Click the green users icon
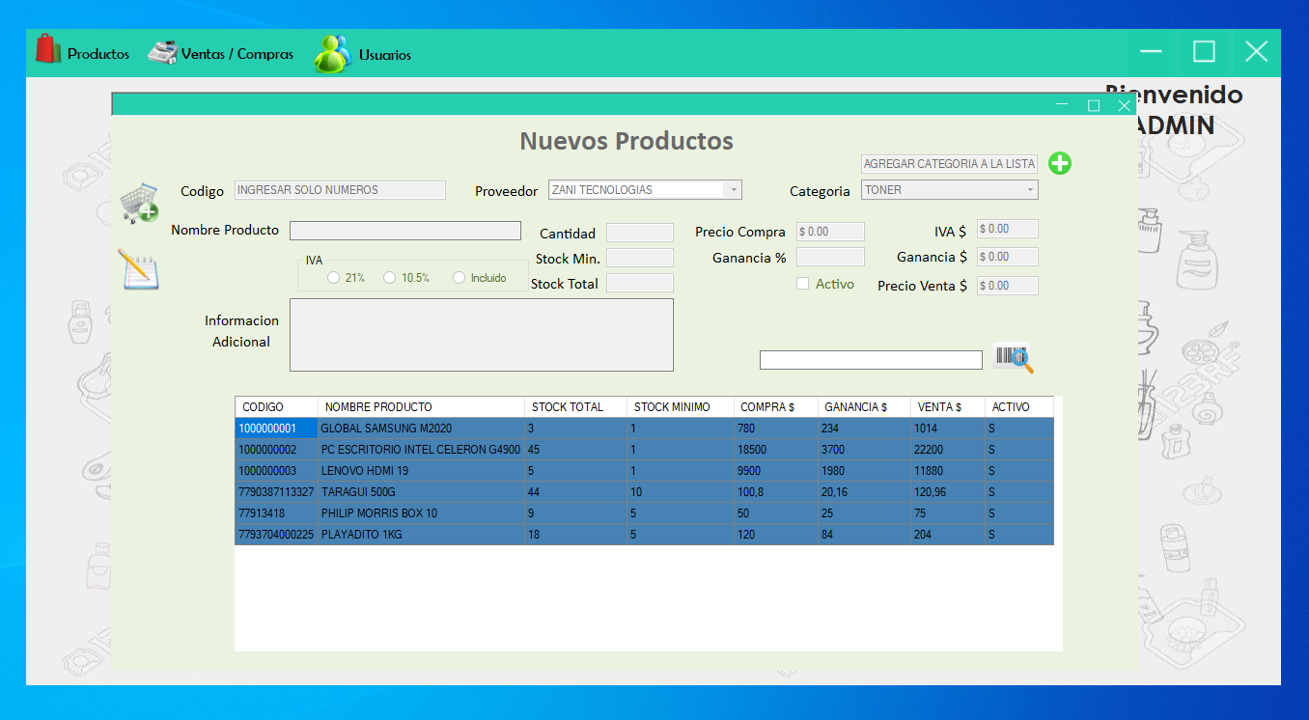The height and width of the screenshot is (720, 1309). pyautogui.click(x=332, y=54)
